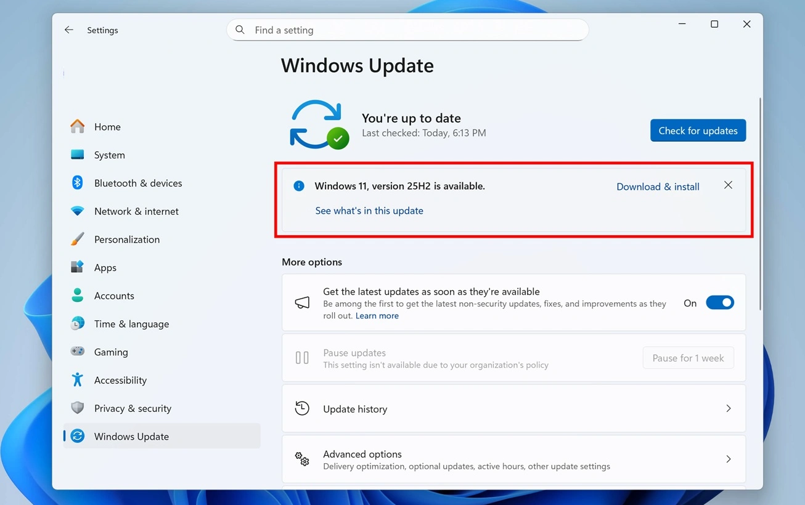The width and height of the screenshot is (805, 505).
Task: Expand Advanced options
Action: point(513,459)
